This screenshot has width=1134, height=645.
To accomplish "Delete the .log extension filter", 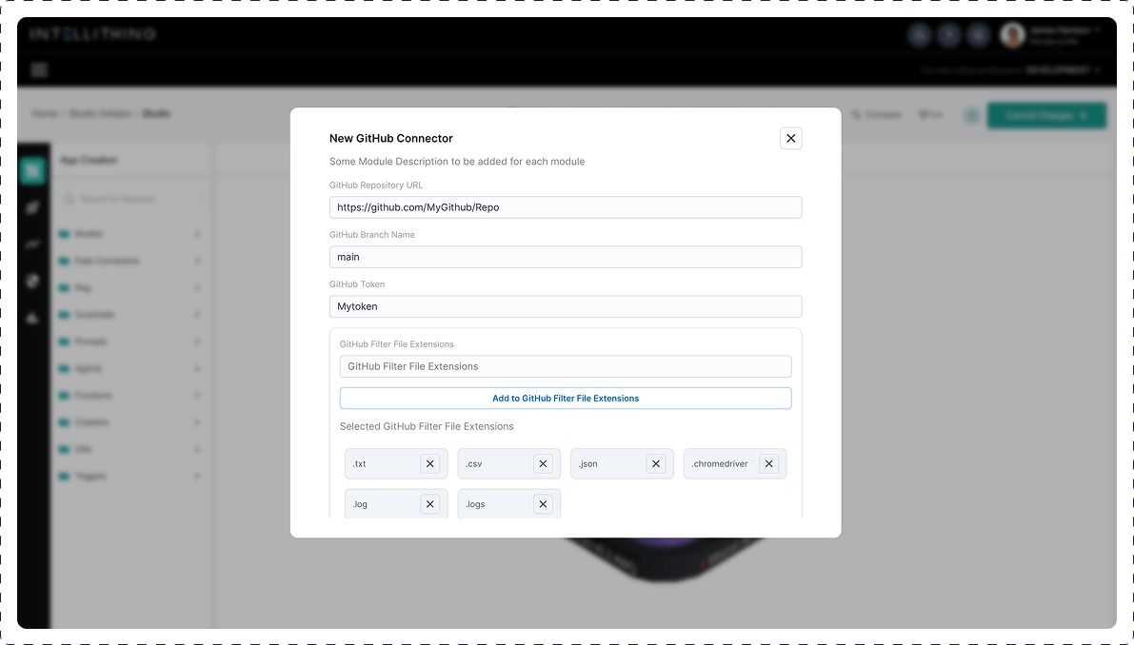I will click(x=430, y=504).
